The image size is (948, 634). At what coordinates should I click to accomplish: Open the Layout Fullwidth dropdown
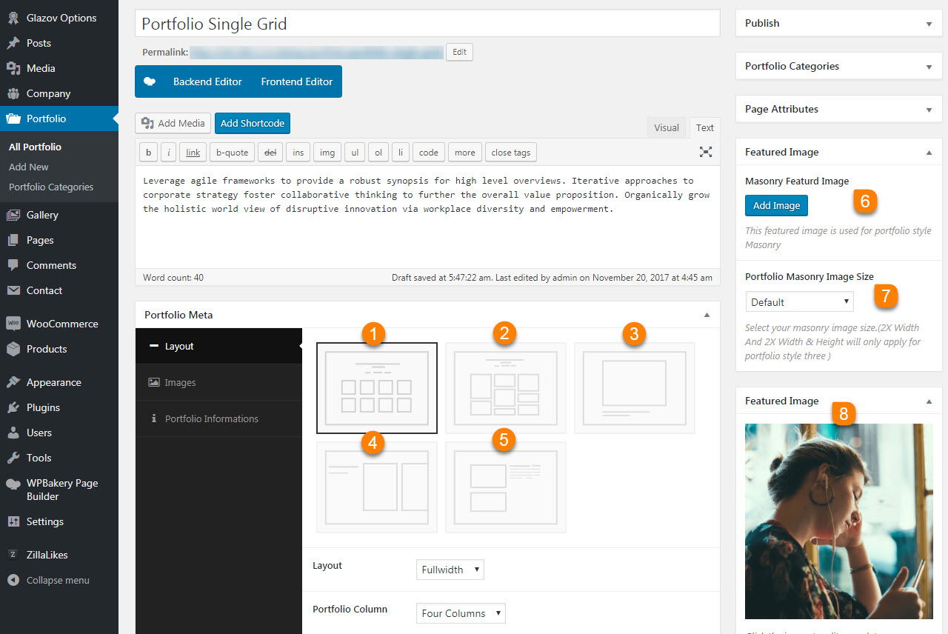[450, 570]
